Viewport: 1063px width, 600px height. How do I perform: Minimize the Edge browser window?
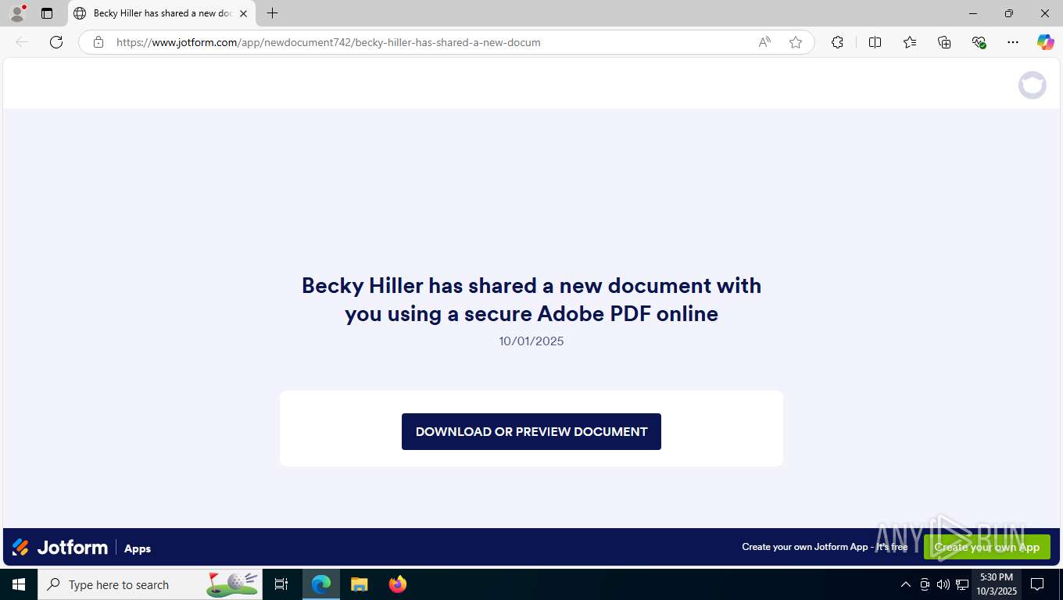[973, 13]
